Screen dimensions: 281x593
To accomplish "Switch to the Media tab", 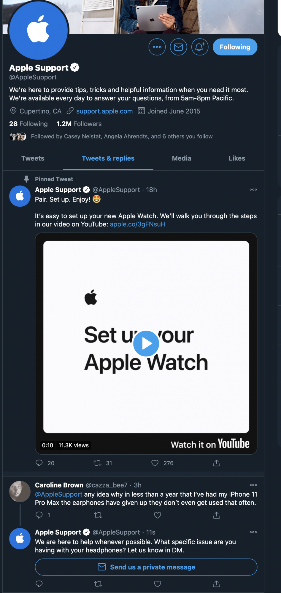I will point(182,158).
